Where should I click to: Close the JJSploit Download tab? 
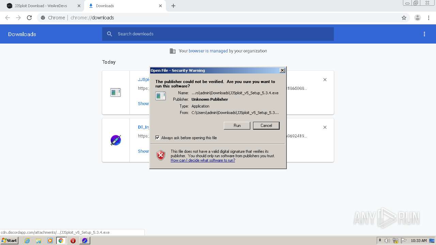coord(79,6)
